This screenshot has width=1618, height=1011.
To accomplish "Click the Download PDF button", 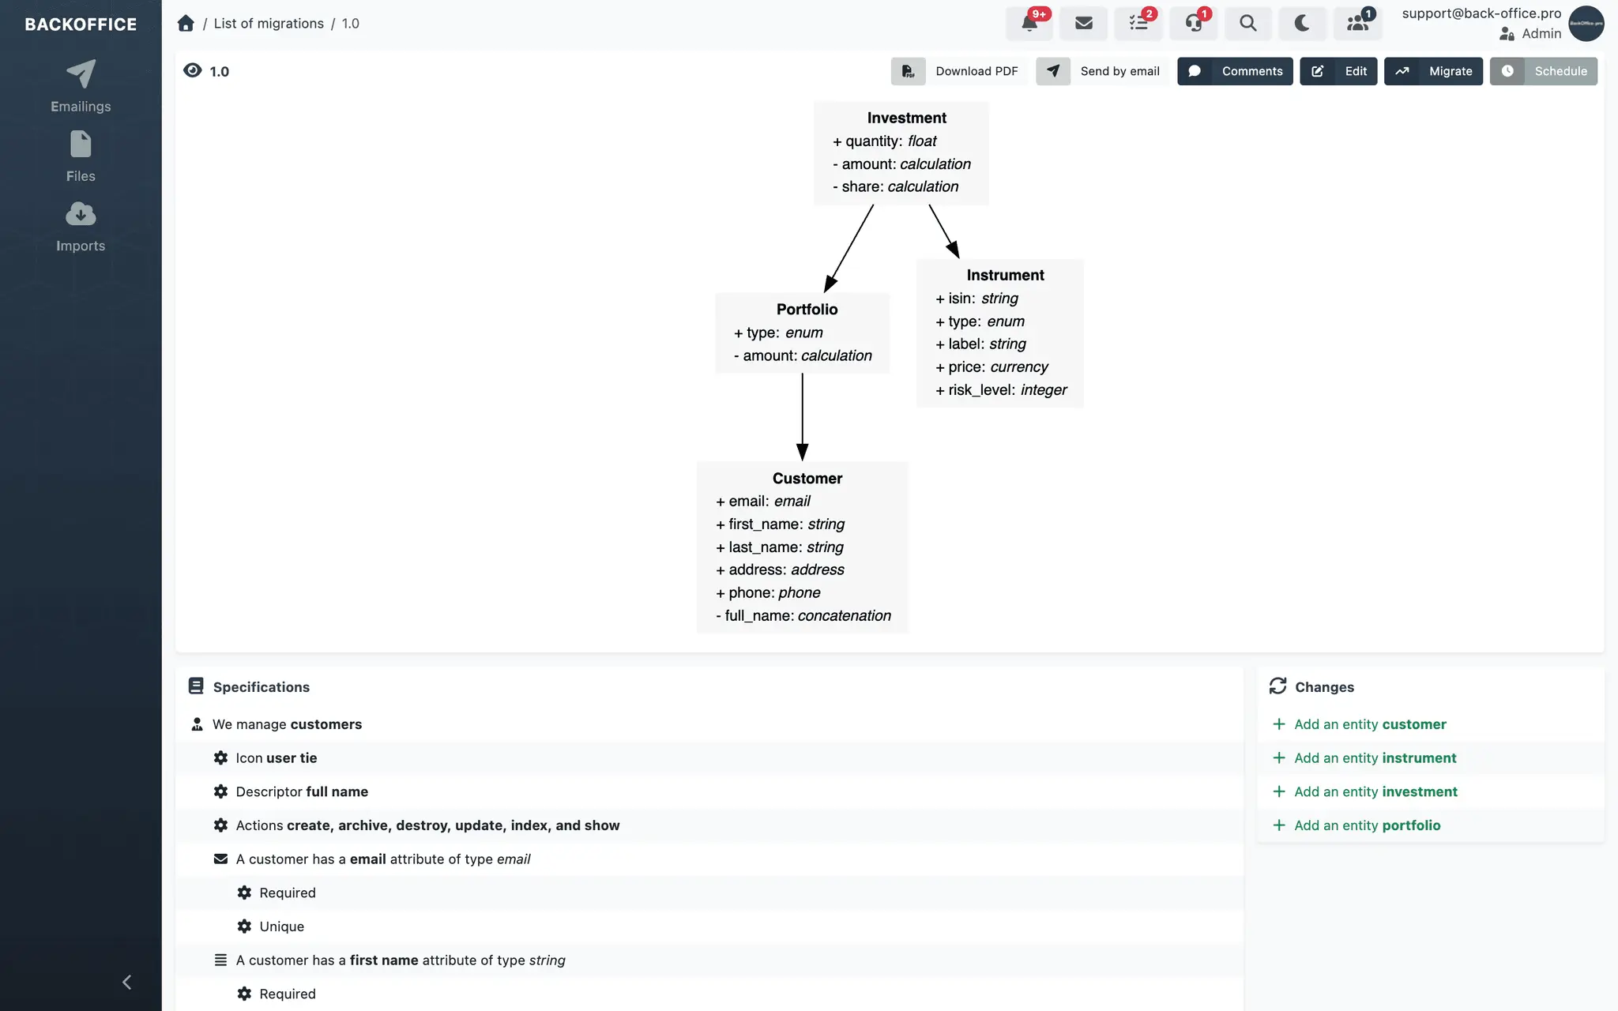I will 960,71.
